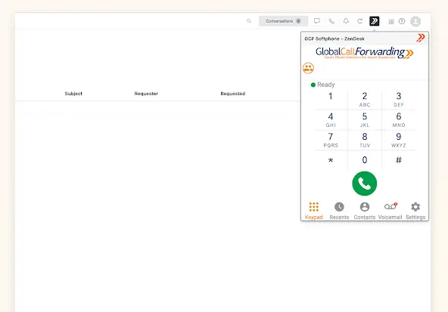Click the search magnifier icon in top bar
The image size is (448, 312).
(x=249, y=21)
